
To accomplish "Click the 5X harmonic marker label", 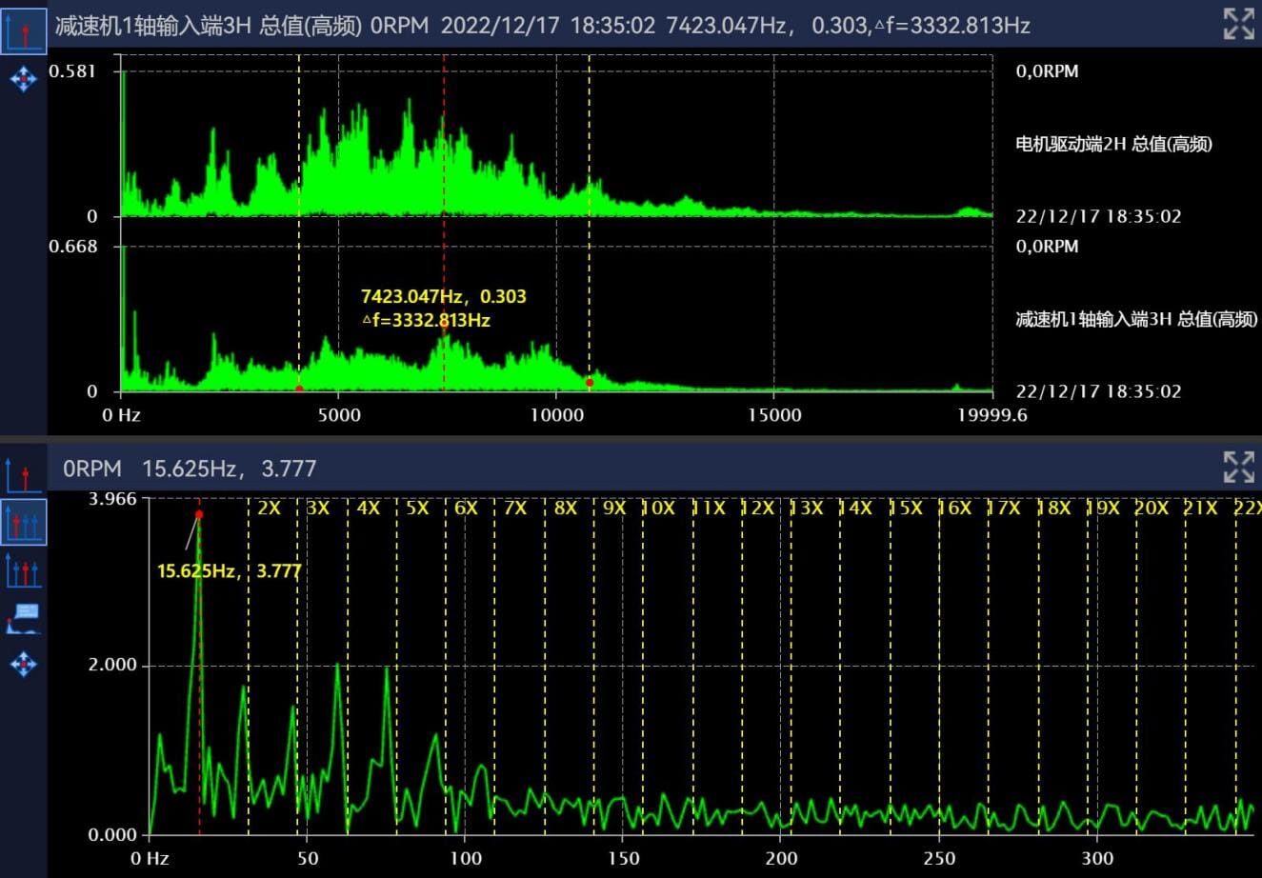I will pos(417,509).
